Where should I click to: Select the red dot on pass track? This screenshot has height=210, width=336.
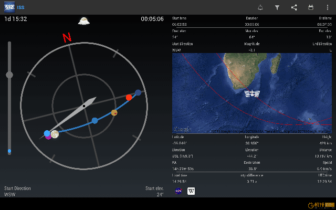click(129, 98)
